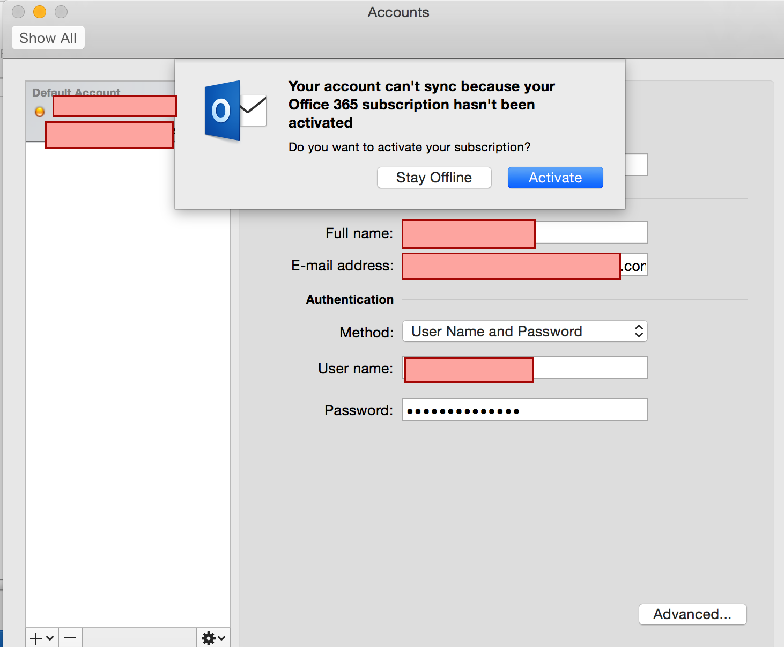Click Show All in the toolbar

pyautogui.click(x=48, y=38)
